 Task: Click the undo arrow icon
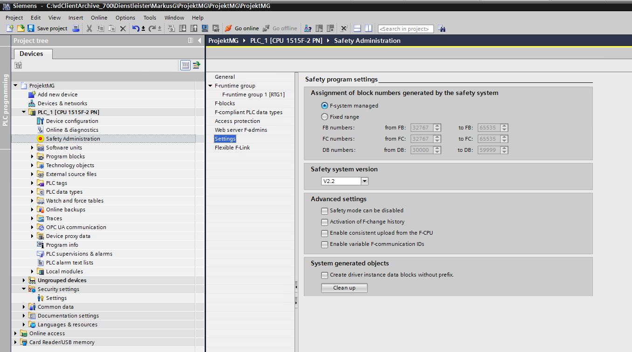(x=135, y=28)
